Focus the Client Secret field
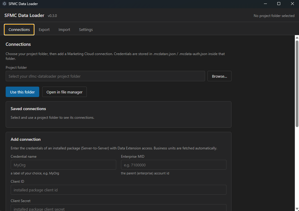Viewport: 299px width, 211px height. tap(118, 208)
